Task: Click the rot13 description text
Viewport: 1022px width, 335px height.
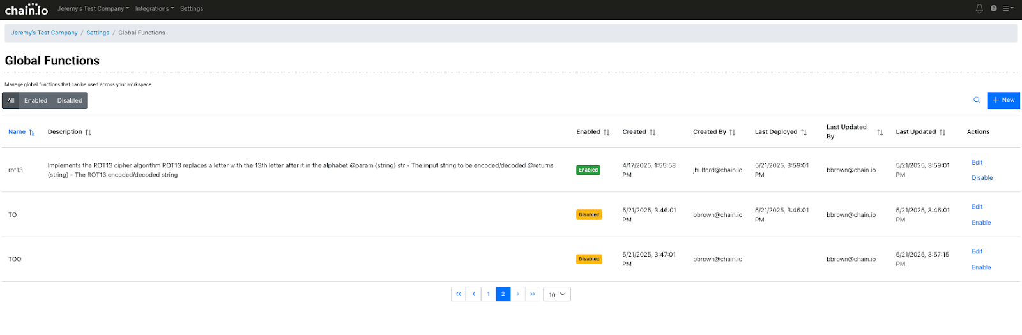Action: point(301,170)
